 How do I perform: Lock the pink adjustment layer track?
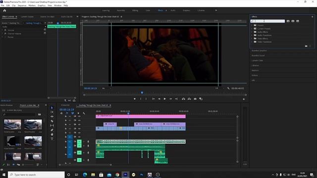[65, 117]
